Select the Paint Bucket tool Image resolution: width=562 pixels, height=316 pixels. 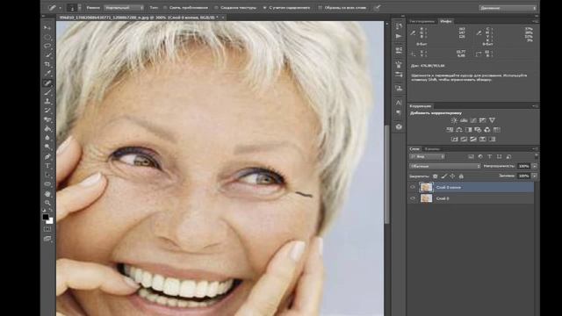point(47,129)
